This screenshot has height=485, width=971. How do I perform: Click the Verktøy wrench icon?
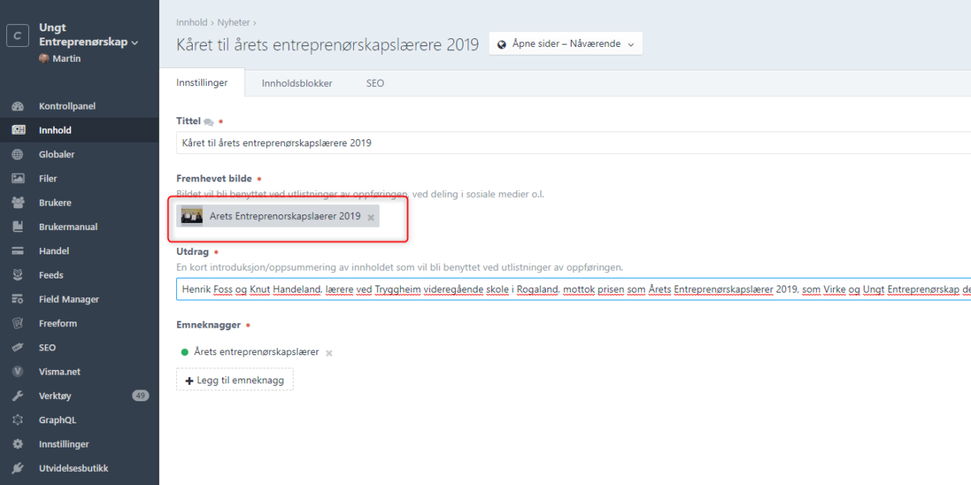point(18,396)
